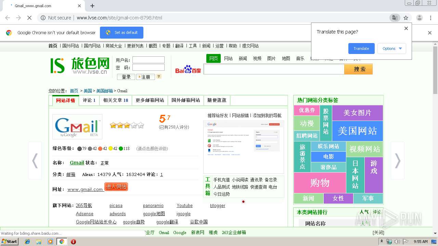Open the Chrome three-dot menu
Screen dimensions: 438x246
[430, 18]
